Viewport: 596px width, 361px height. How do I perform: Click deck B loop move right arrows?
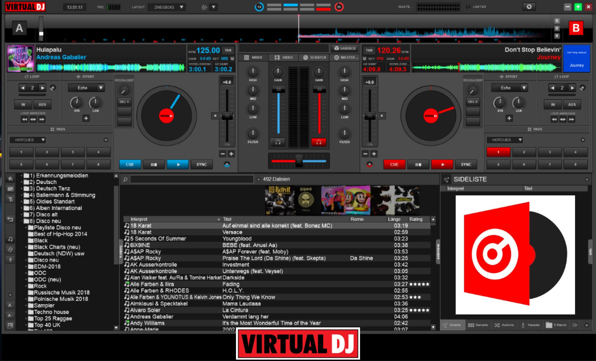click(x=571, y=119)
